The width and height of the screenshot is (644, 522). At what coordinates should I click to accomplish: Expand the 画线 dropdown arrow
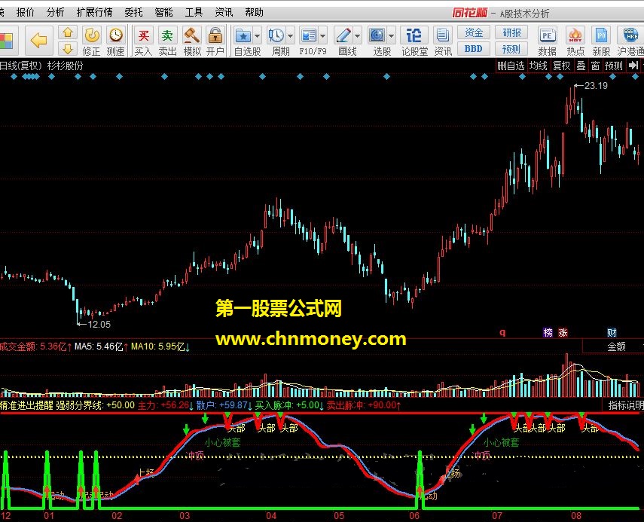click(357, 36)
